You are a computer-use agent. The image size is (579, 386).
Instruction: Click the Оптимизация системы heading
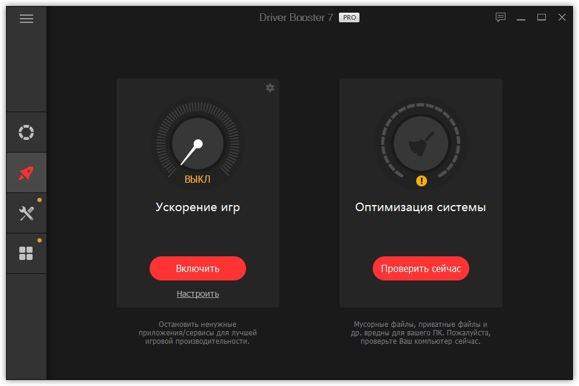(420, 207)
